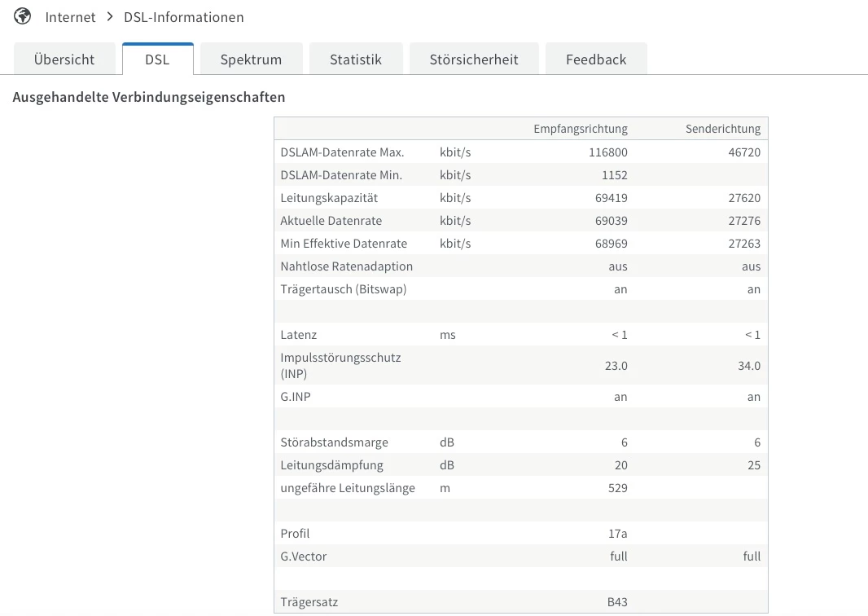Click the Leitungskapazität send value 27620
Image resolution: width=868 pixels, height=616 pixels.
pyautogui.click(x=743, y=198)
